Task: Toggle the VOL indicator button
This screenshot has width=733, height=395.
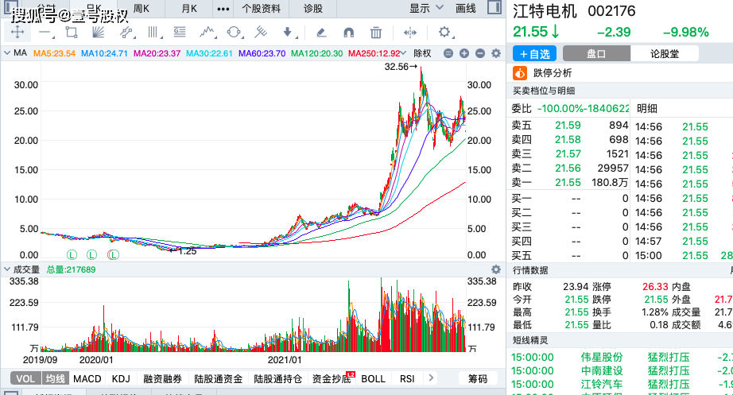Action: [25, 379]
